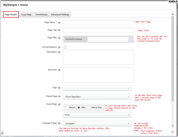The width and height of the screenshot is (178, 137).
Task: Open the Home insert position dropdown
Action: [97, 115]
